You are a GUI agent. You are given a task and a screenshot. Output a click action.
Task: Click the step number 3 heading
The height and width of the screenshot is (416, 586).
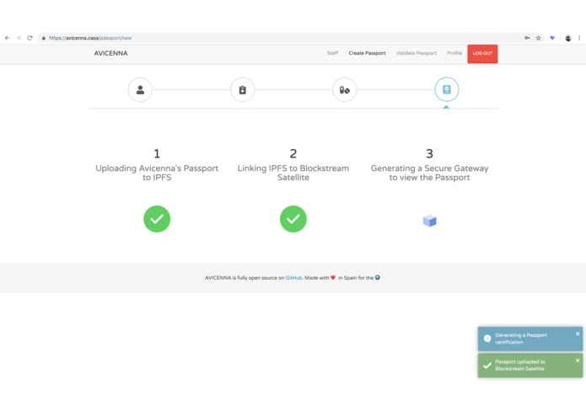point(430,153)
